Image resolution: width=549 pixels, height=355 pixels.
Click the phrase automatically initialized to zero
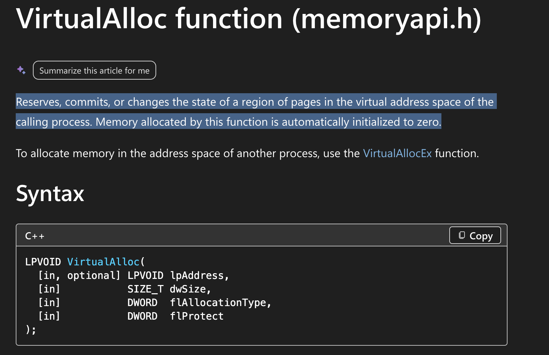click(x=361, y=122)
